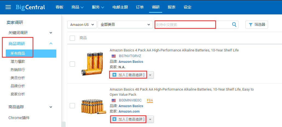
Task: Click the 筛选器 filter button
Action: coord(257,25)
